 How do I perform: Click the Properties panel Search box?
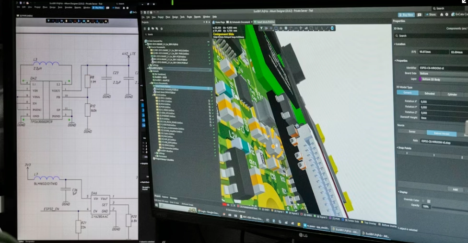tap(431, 36)
